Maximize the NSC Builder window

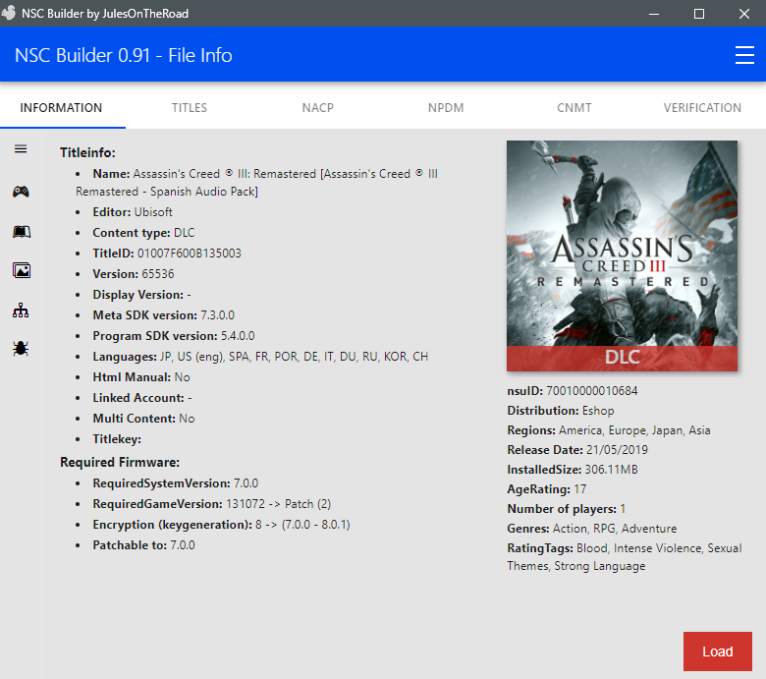699,13
